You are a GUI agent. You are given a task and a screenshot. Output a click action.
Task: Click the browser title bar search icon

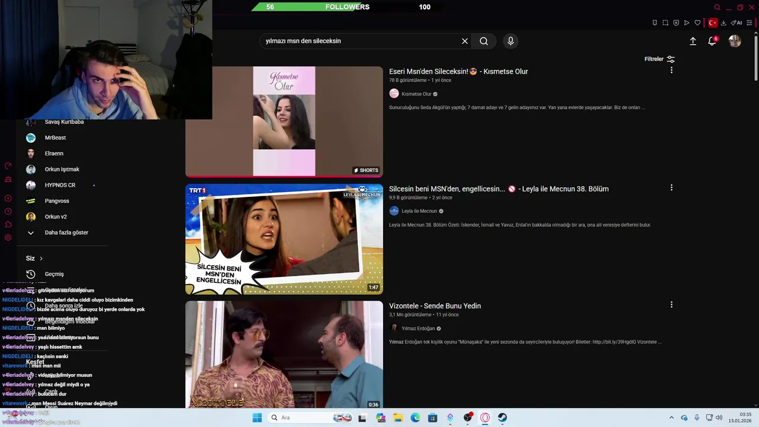(x=717, y=7)
